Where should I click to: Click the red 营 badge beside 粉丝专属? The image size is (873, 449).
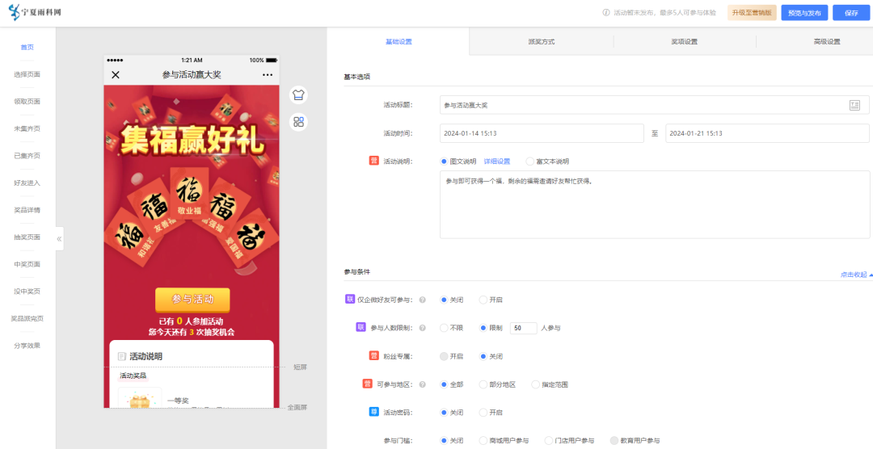(x=374, y=355)
